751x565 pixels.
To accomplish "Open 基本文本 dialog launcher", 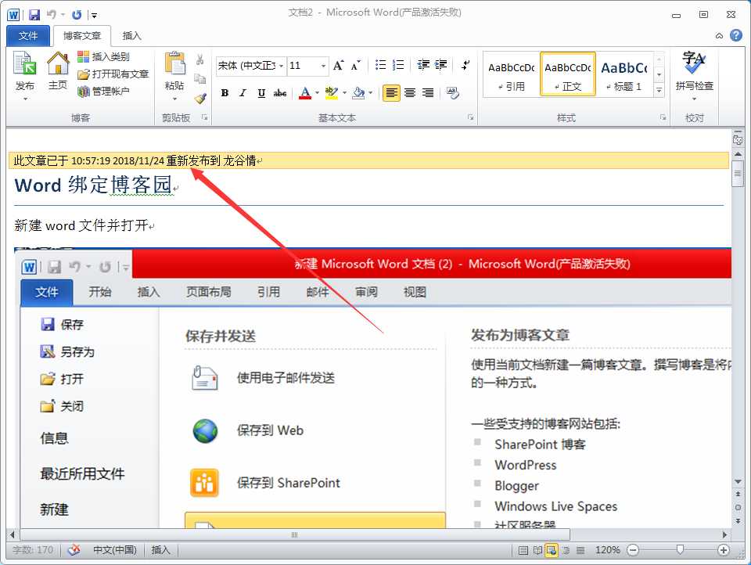I will (470, 117).
